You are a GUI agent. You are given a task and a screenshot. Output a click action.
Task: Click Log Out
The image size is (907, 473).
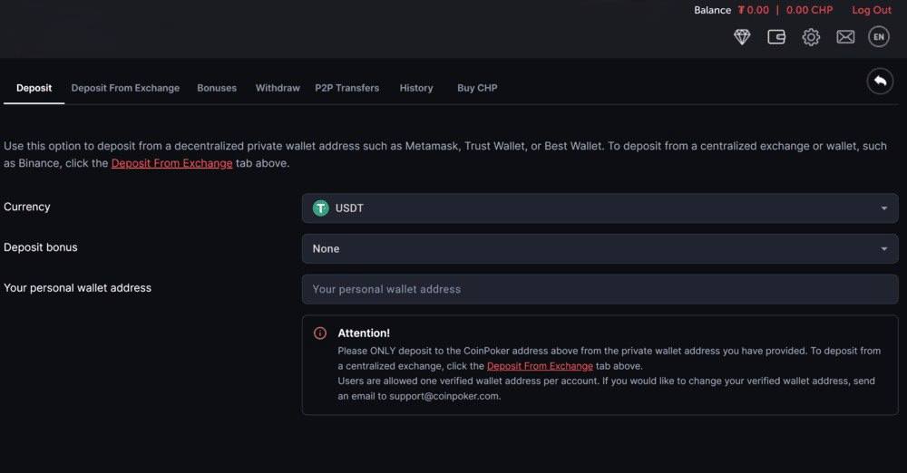click(x=871, y=10)
